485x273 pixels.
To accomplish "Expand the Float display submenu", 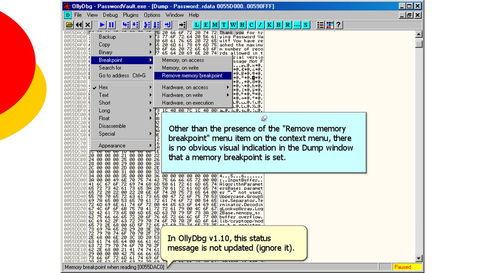I will click(x=122, y=118).
